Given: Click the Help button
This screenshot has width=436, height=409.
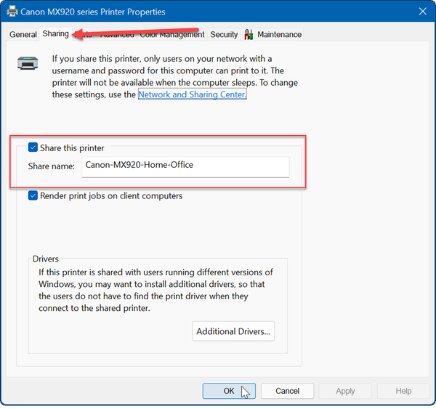Looking at the screenshot, I should pos(404,391).
